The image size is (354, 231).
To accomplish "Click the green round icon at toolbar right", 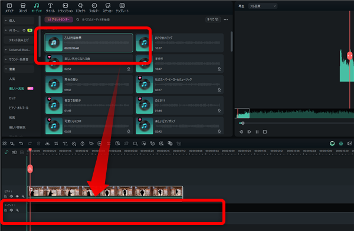I will (332, 143).
